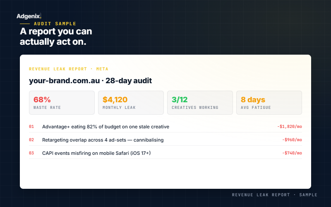Open the 8 days Avg Fatigue card
Image resolution: width=331 pixels, height=207 pixels.
pyautogui.click(x=269, y=103)
